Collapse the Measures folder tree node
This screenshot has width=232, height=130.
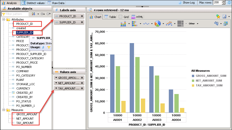[4, 110]
